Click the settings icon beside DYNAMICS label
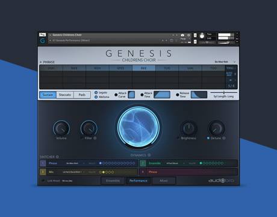Image resolution: width=277 pixels, height=217 pixels. (x=149, y=155)
